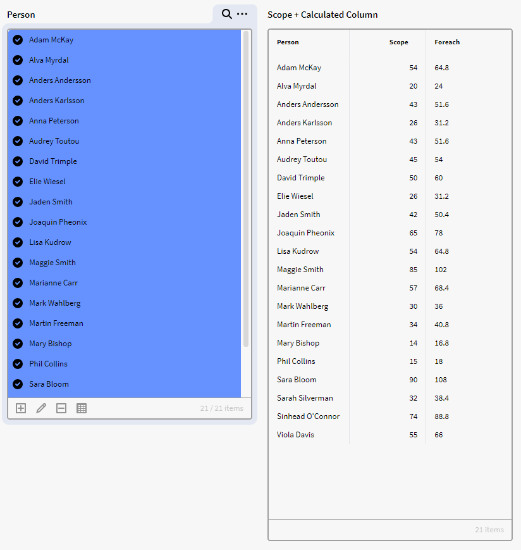Toggle the check next to Joaquin Pheonix
The height and width of the screenshot is (550, 521).
point(18,222)
